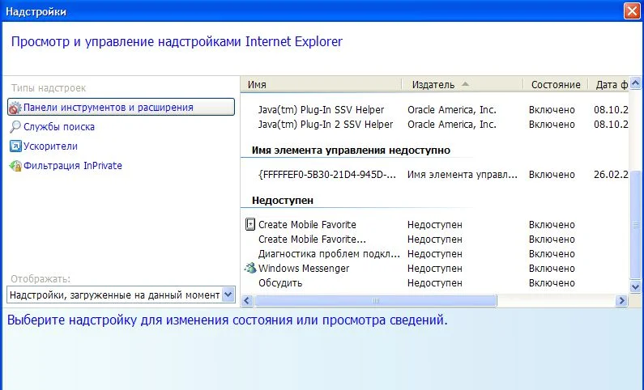Click Включено status for Windows Messenger
This screenshot has height=390, width=644.
tap(552, 269)
